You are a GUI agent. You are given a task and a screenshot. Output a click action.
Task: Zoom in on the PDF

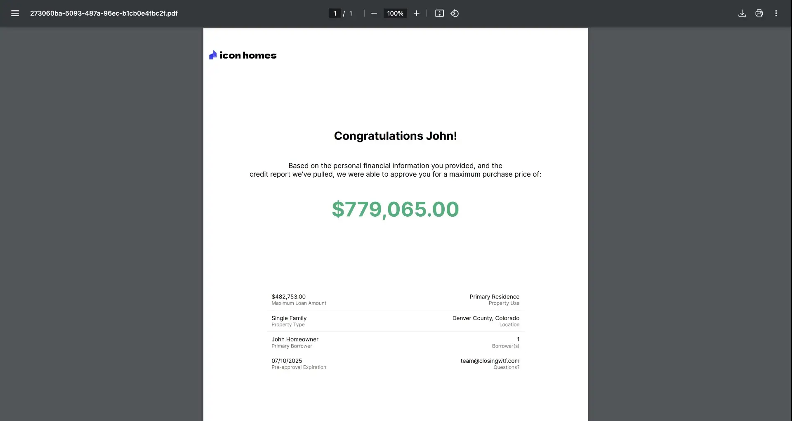[417, 13]
